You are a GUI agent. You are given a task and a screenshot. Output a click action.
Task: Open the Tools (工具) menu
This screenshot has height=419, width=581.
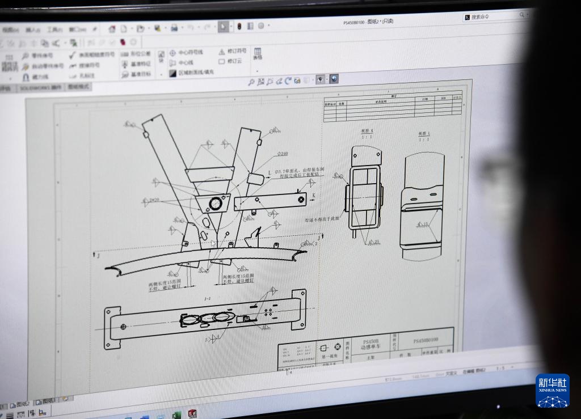(x=54, y=29)
